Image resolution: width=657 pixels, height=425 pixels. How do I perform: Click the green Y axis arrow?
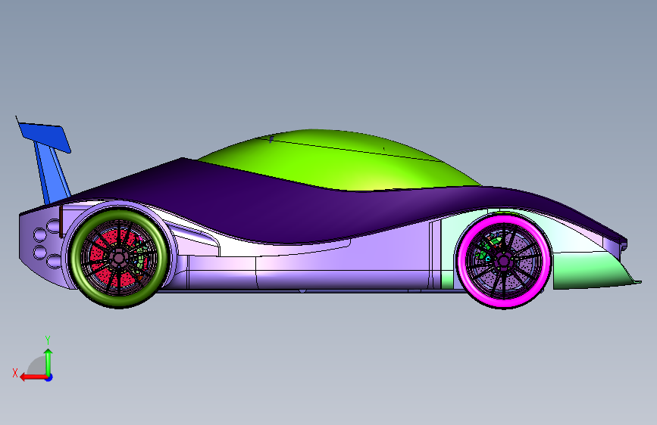[48, 362]
